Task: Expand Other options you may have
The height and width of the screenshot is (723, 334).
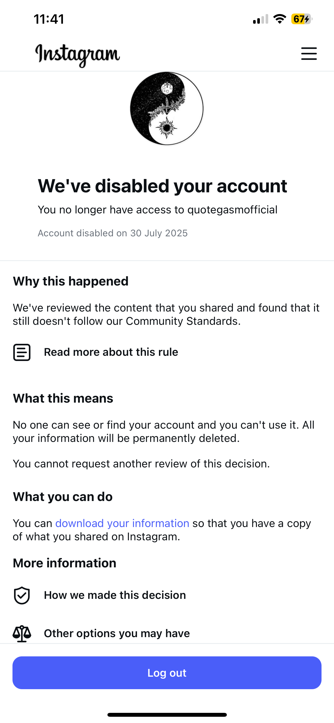Action: tap(117, 633)
